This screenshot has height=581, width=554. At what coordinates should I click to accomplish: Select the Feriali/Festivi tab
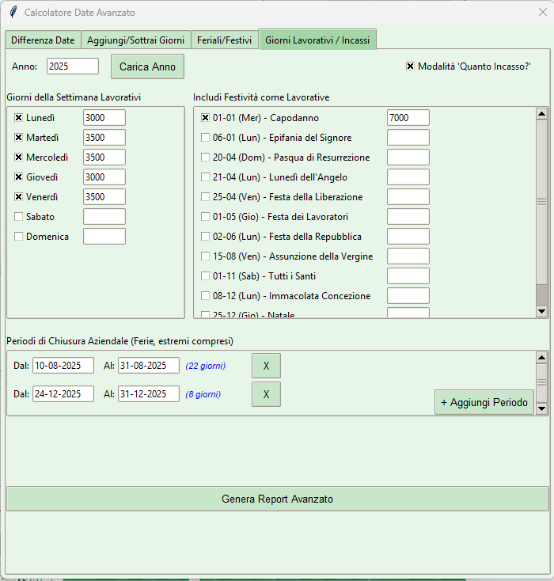coord(225,40)
